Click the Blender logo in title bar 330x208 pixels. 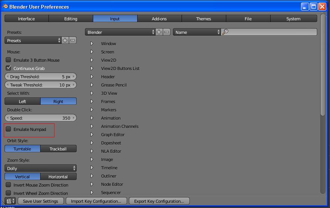[5, 6]
